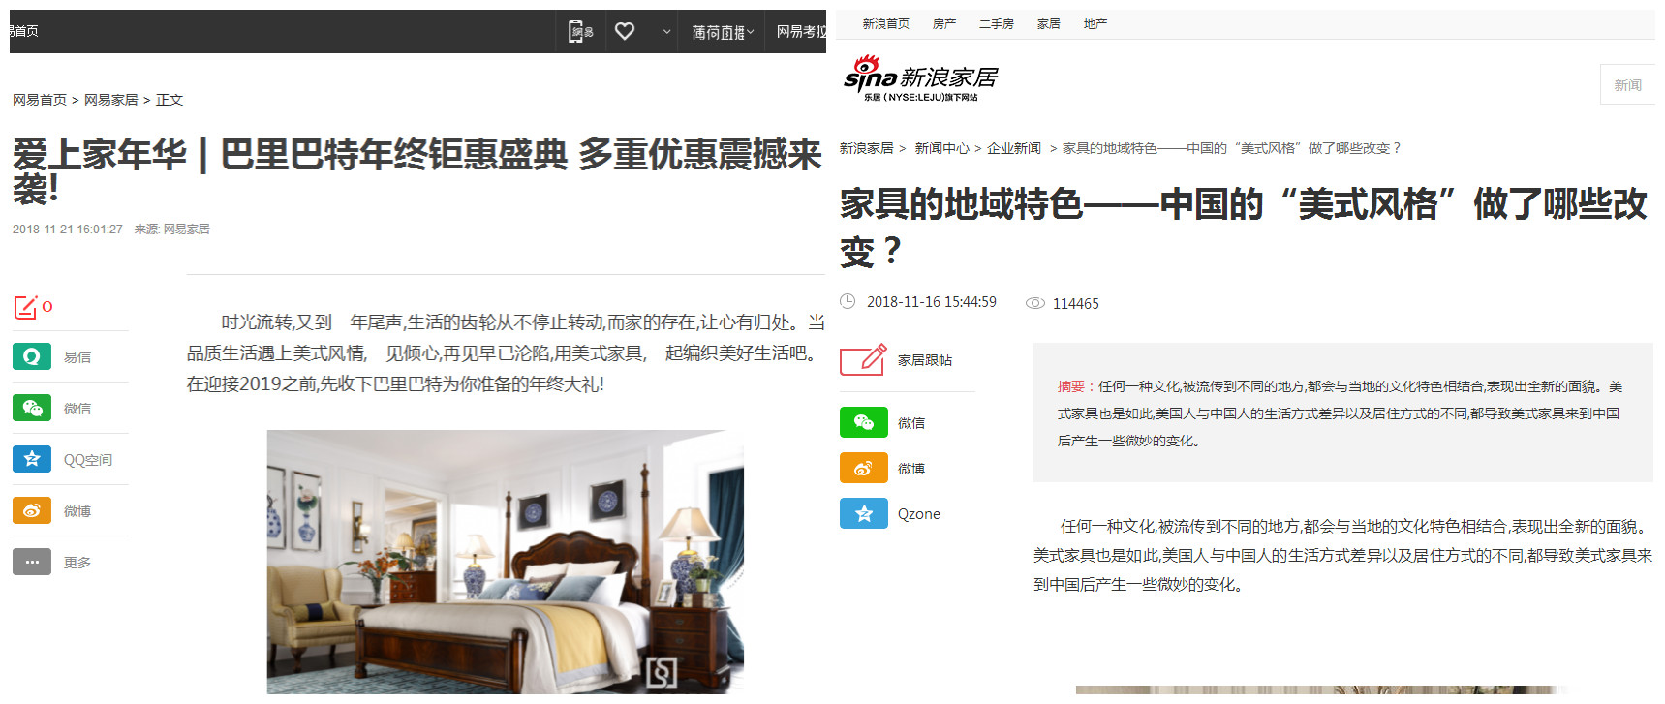Open 企业新闻 breadcrumb link
Viewport: 1665px width, 704px height.
[x=1013, y=148]
